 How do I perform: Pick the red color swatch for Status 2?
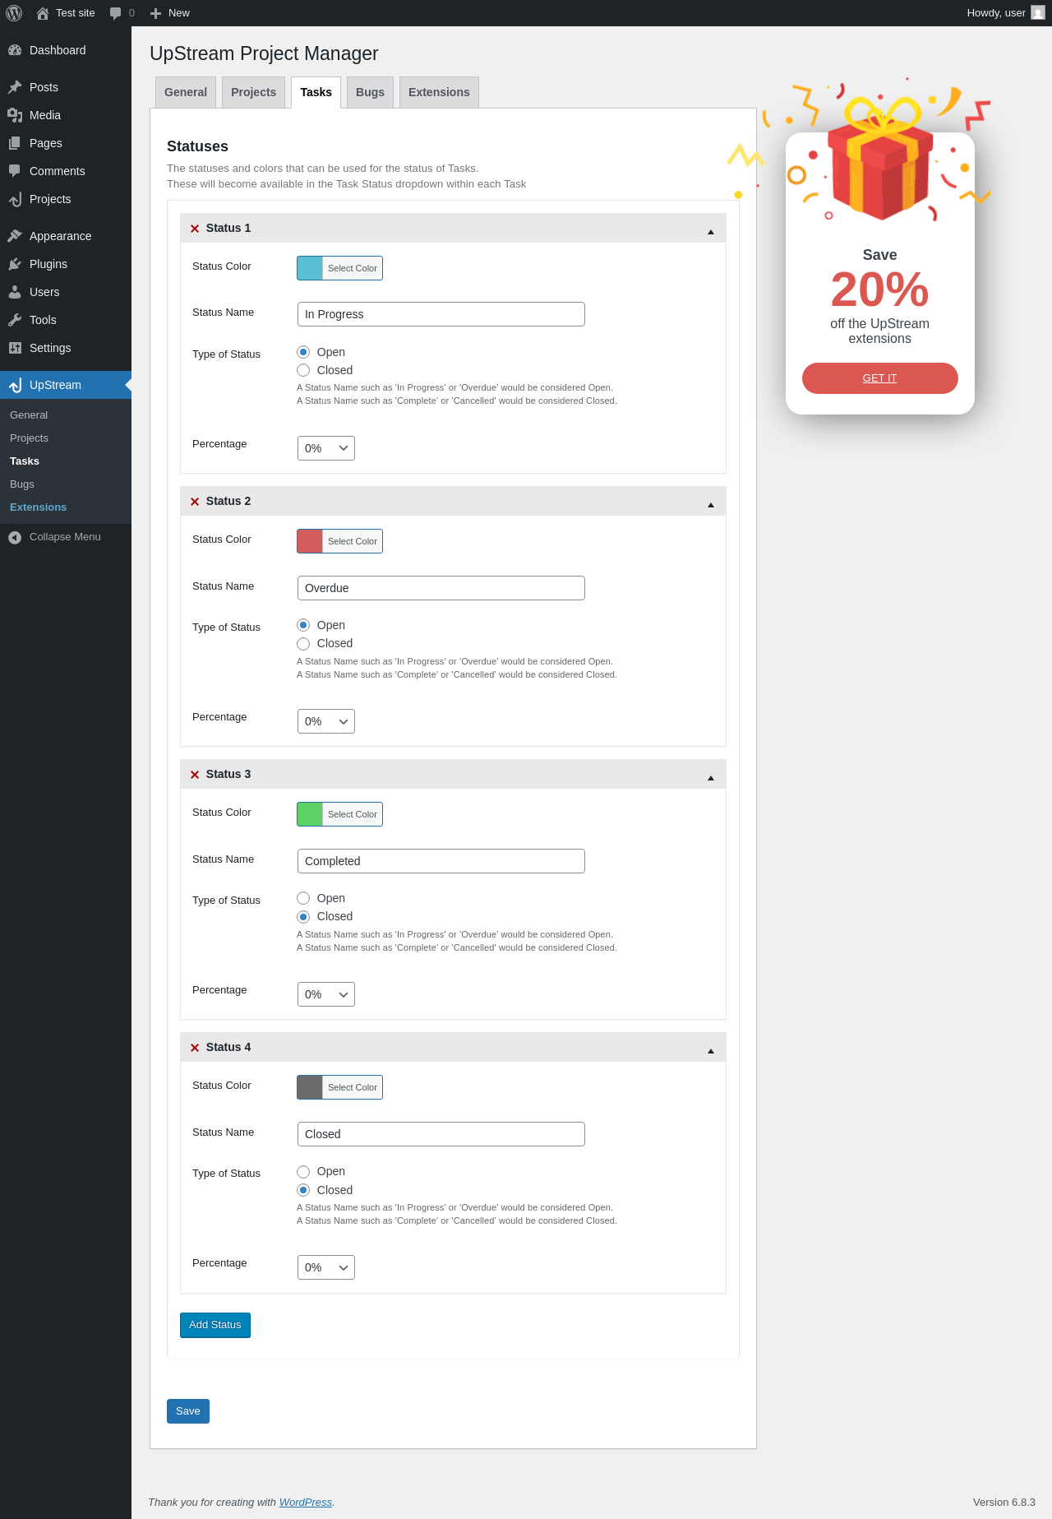pyautogui.click(x=310, y=541)
